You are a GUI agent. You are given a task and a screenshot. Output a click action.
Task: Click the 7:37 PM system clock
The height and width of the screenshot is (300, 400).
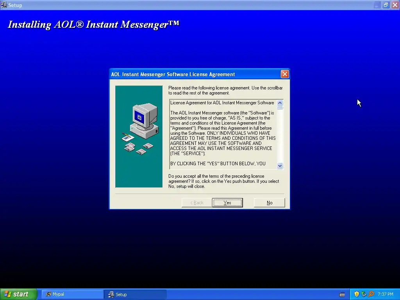pos(386,294)
